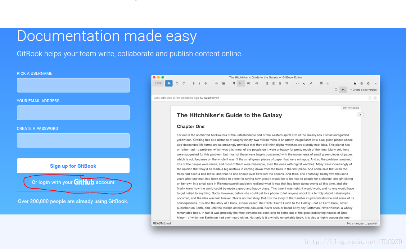Image resolution: width=406 pixels, height=249 pixels.
Task: Click the circular icon beside the folder
Action: click(x=362, y=83)
